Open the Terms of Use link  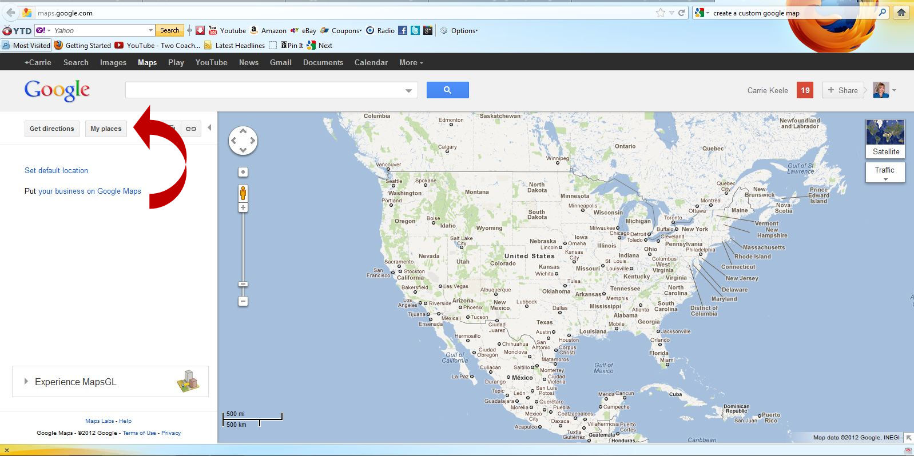139,433
